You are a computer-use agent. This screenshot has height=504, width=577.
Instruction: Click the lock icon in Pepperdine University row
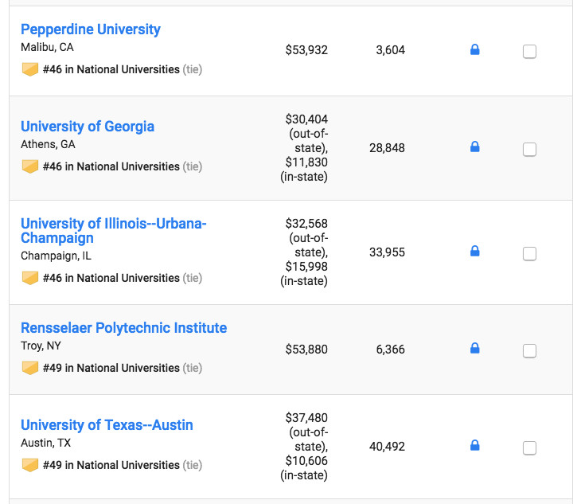point(475,50)
